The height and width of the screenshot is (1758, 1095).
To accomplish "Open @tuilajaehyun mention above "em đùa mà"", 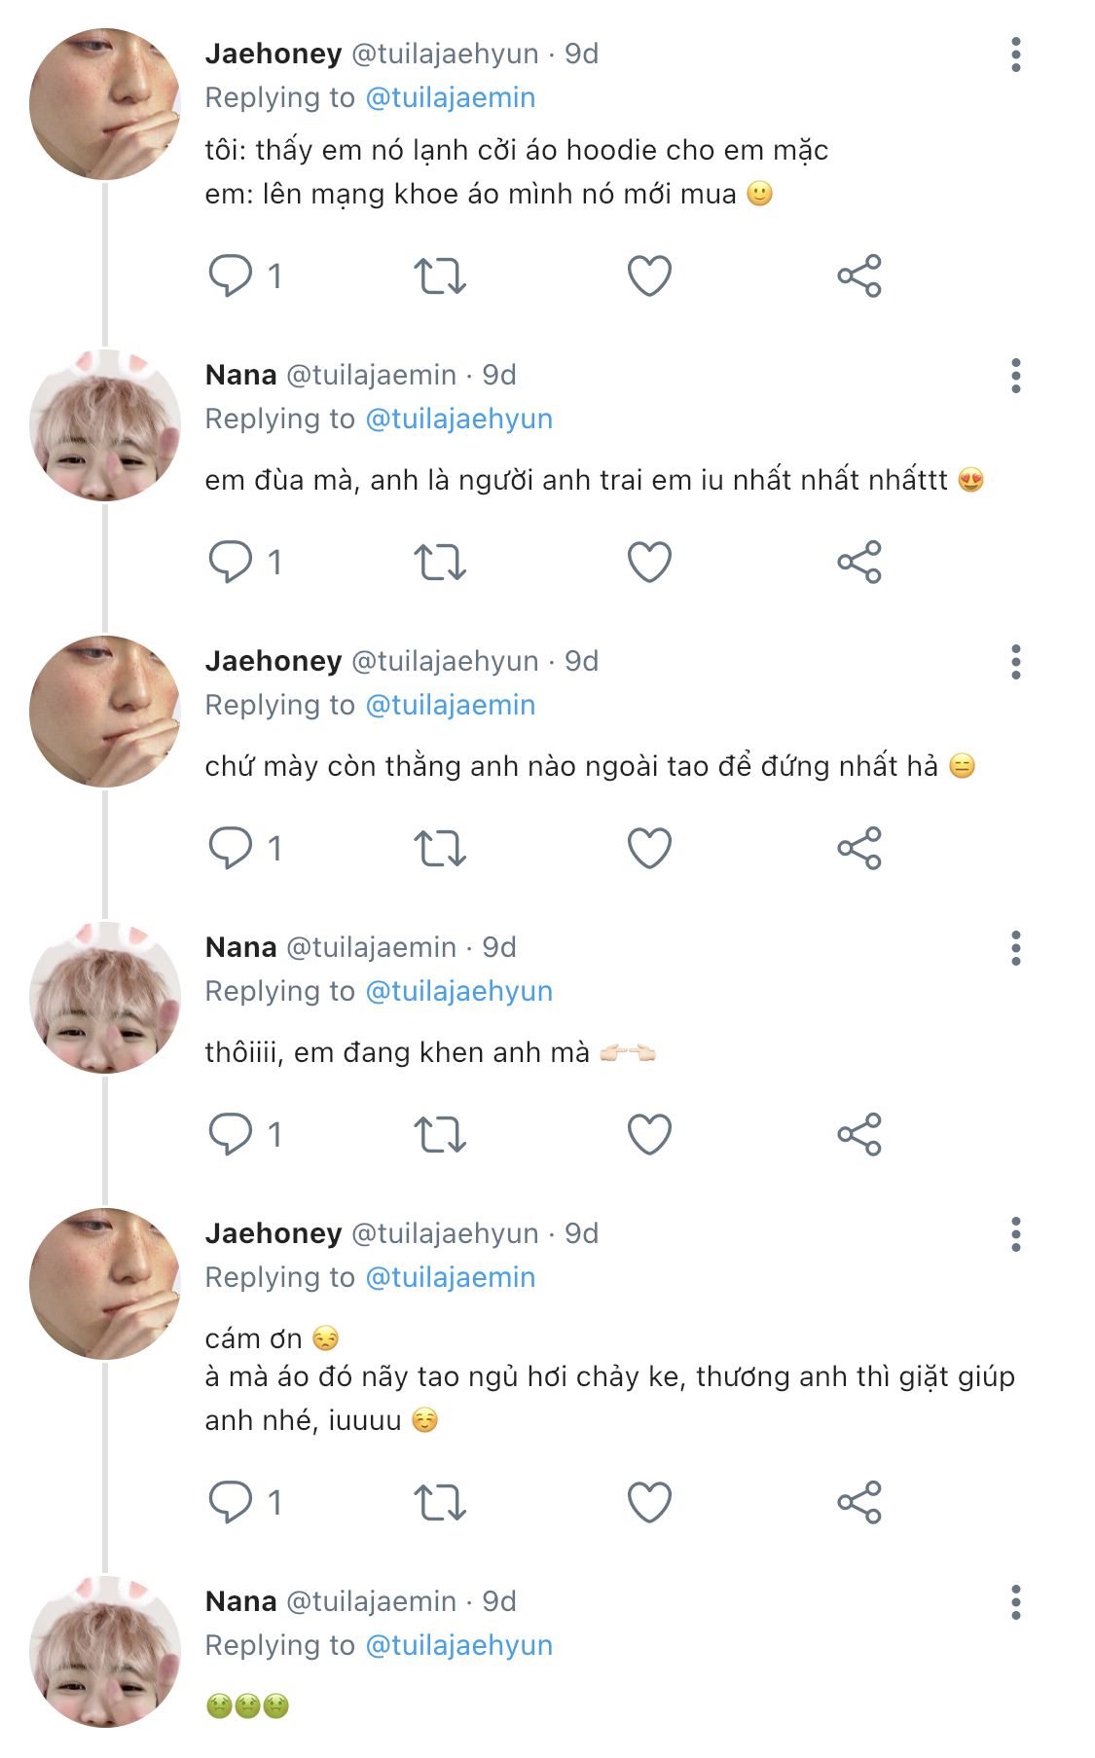I will click(458, 419).
